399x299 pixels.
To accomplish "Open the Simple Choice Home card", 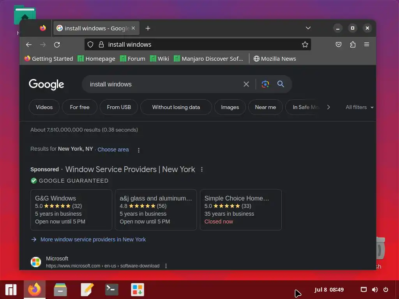I will 241,210.
